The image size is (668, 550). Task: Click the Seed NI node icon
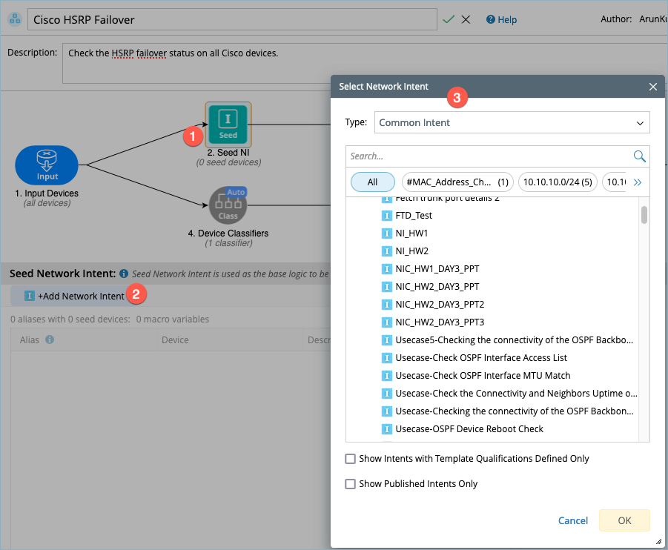pyautogui.click(x=228, y=125)
